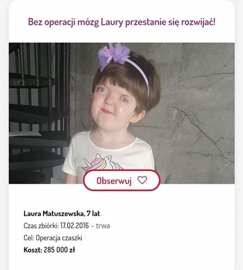Image resolution: width=243 pixels, height=270 pixels.
Task: Click the word "rozwijać!" in the headline
Action: (x=198, y=22)
